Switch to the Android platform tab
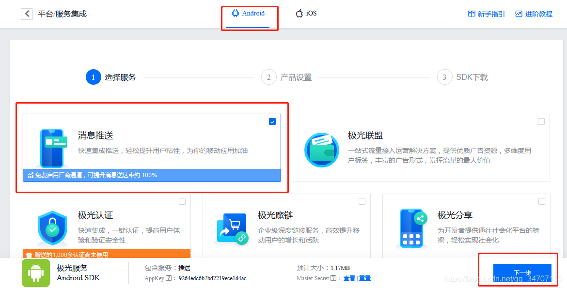 click(248, 14)
